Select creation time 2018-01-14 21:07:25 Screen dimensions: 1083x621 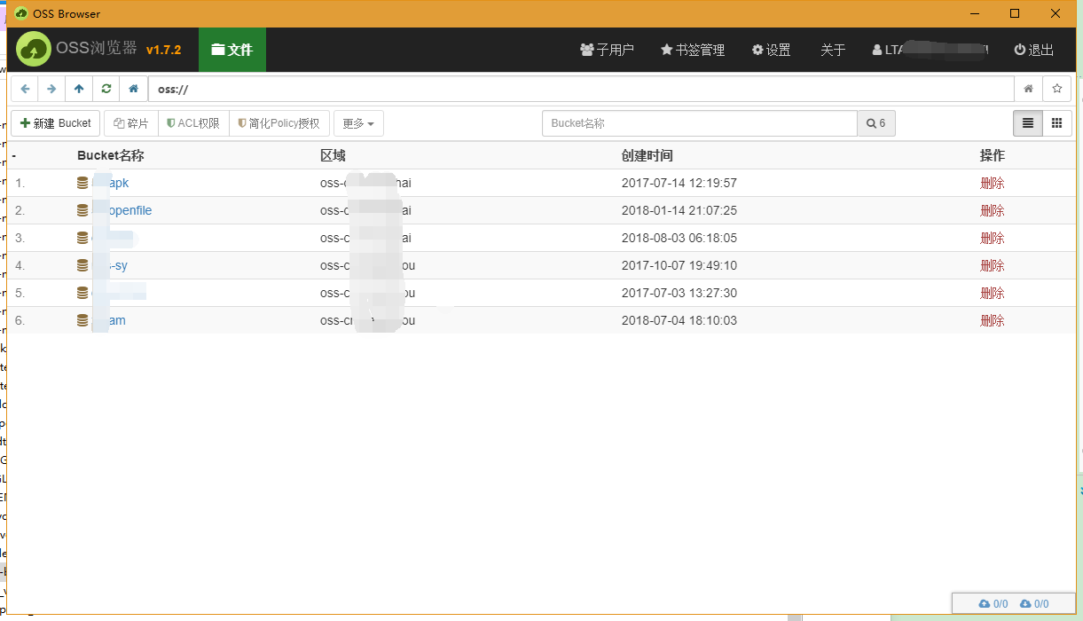[679, 210]
